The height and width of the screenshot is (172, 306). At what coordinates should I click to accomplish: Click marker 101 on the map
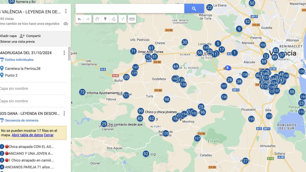(x=224, y=86)
